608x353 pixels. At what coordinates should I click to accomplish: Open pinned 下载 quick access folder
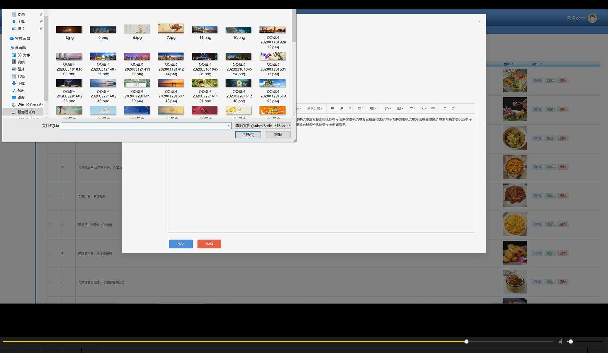pyautogui.click(x=21, y=22)
